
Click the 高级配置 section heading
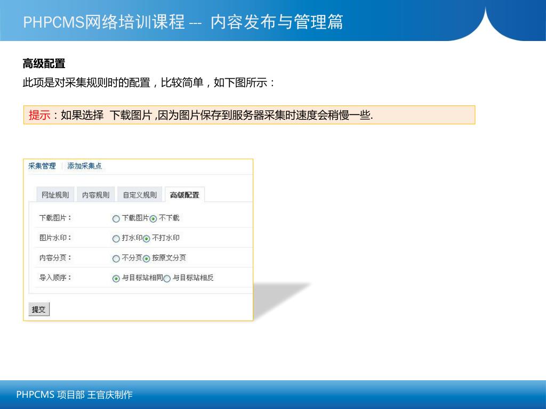44,64
